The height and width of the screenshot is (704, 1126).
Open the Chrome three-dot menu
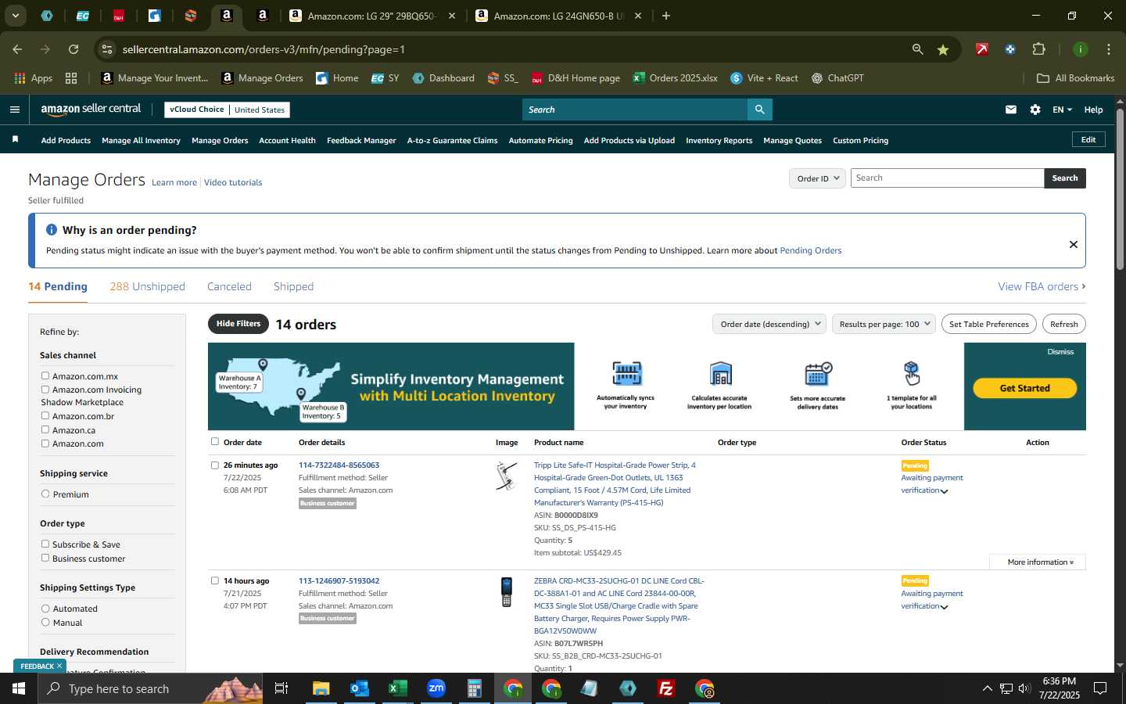pos(1109,49)
